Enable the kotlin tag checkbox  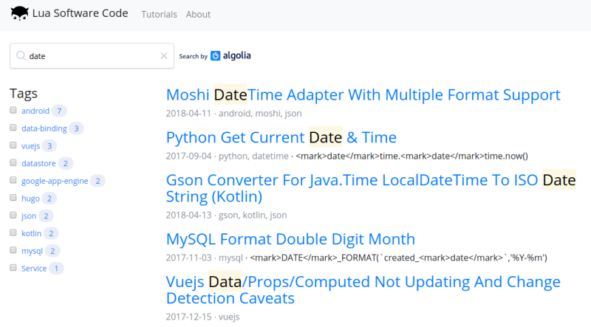(13, 233)
